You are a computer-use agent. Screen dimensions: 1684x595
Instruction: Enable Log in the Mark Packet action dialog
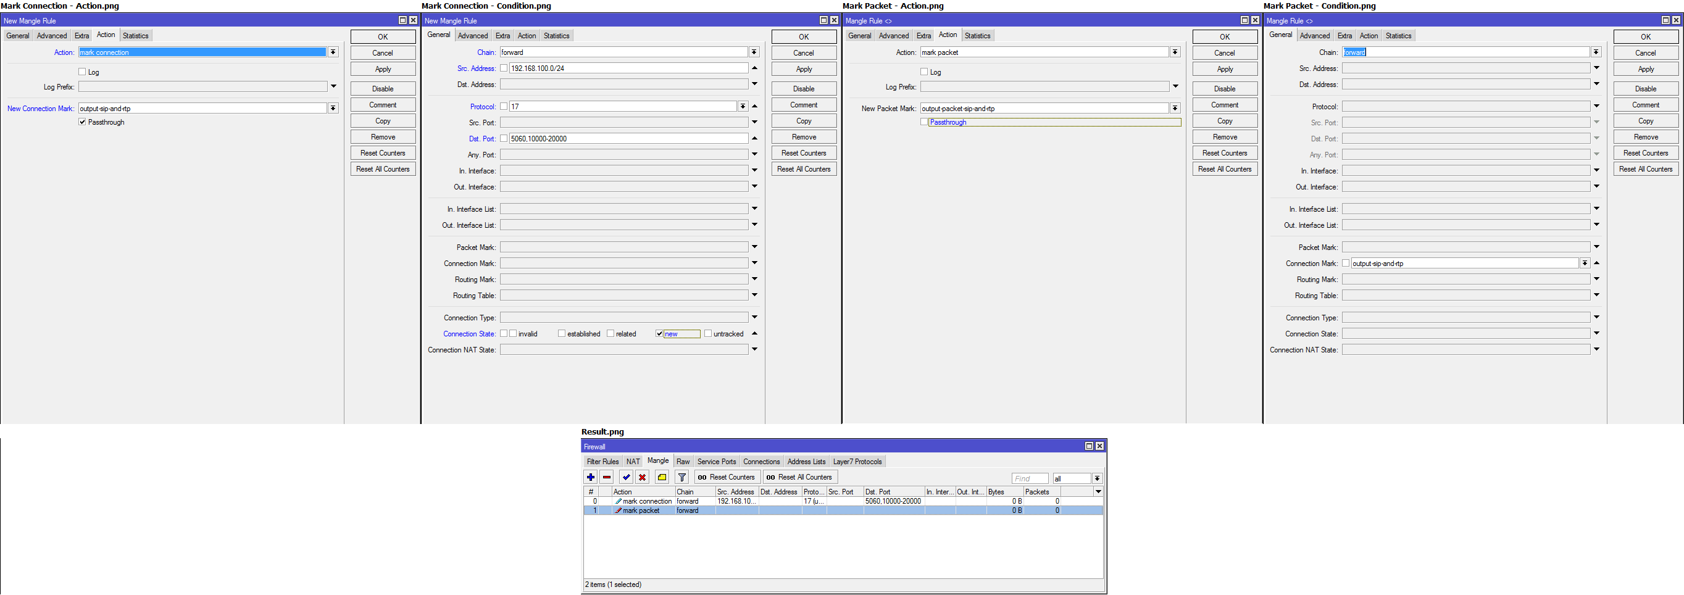(923, 72)
